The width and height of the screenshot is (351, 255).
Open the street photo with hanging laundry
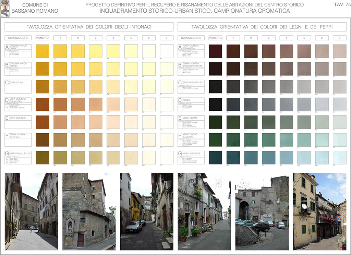(31, 211)
